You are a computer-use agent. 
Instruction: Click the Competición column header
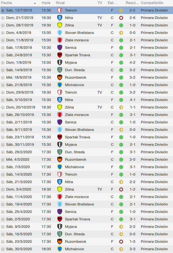[x=152, y=3]
